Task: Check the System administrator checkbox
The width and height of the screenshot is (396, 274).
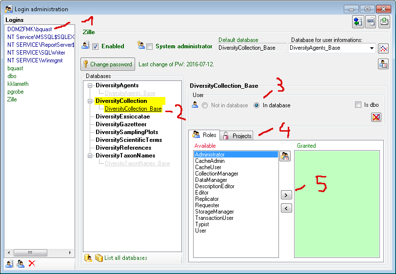Action: tap(149, 47)
